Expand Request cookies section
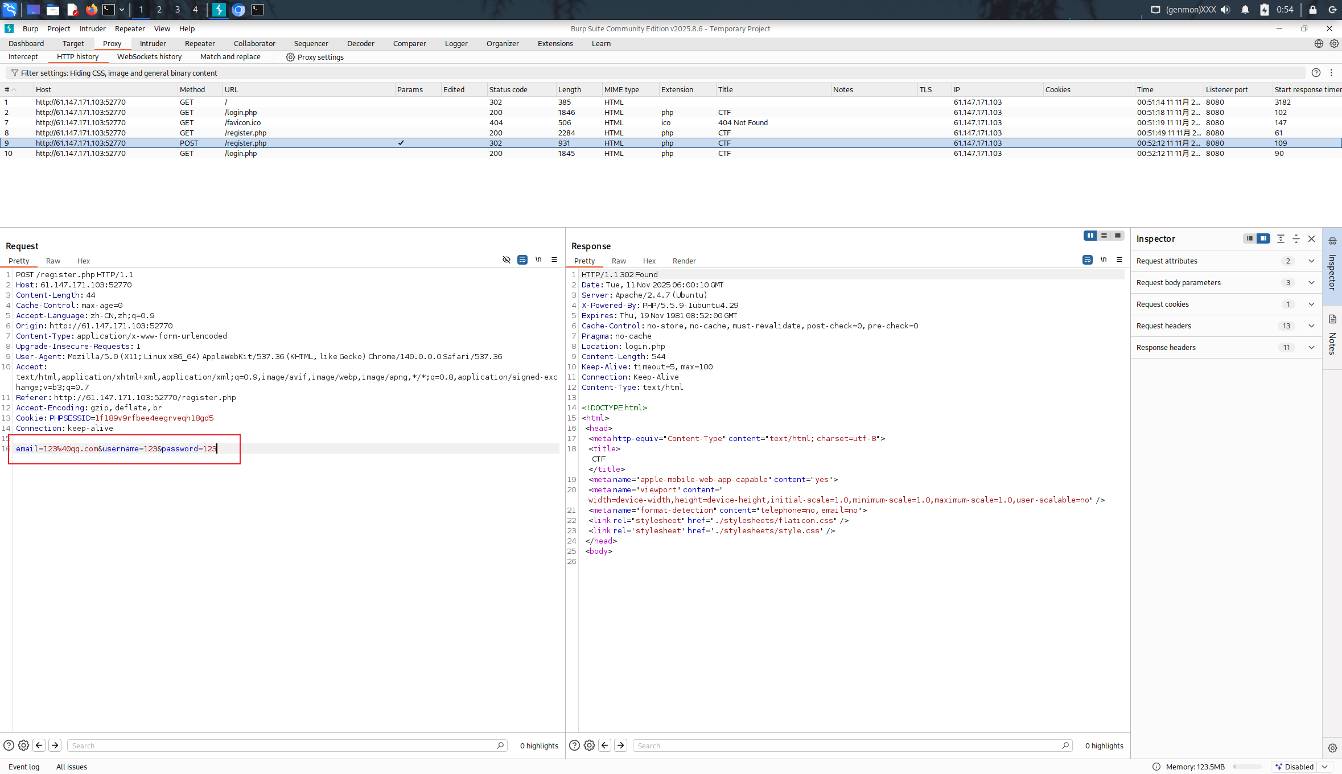Screen dimensions: 1342x774 pos(1311,304)
